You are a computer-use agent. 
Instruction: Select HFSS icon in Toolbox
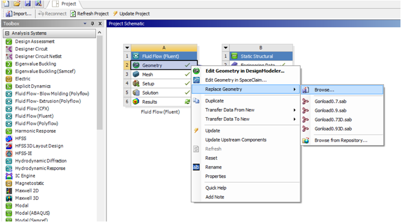tap(9, 138)
